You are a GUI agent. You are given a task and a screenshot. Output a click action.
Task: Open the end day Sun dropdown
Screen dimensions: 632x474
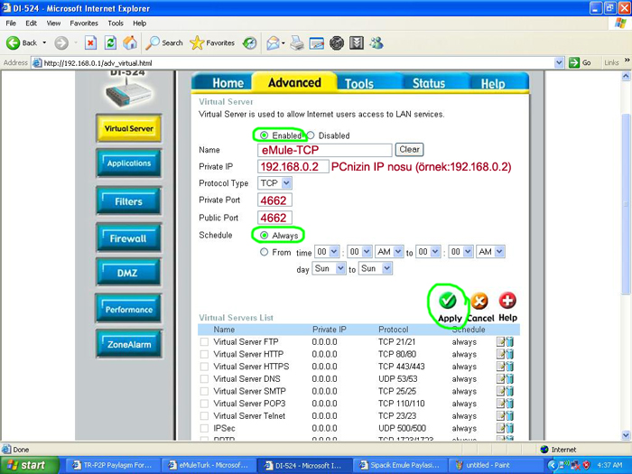[x=376, y=268]
